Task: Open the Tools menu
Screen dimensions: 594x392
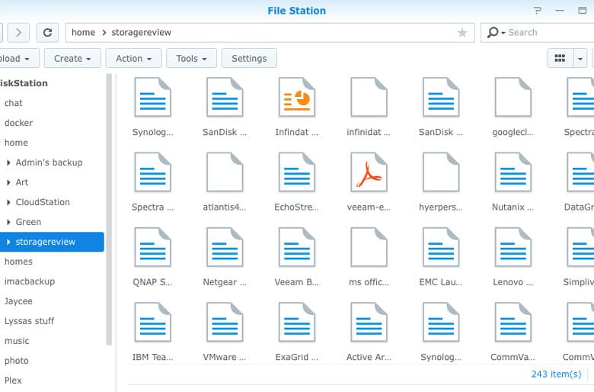Action: click(x=191, y=59)
